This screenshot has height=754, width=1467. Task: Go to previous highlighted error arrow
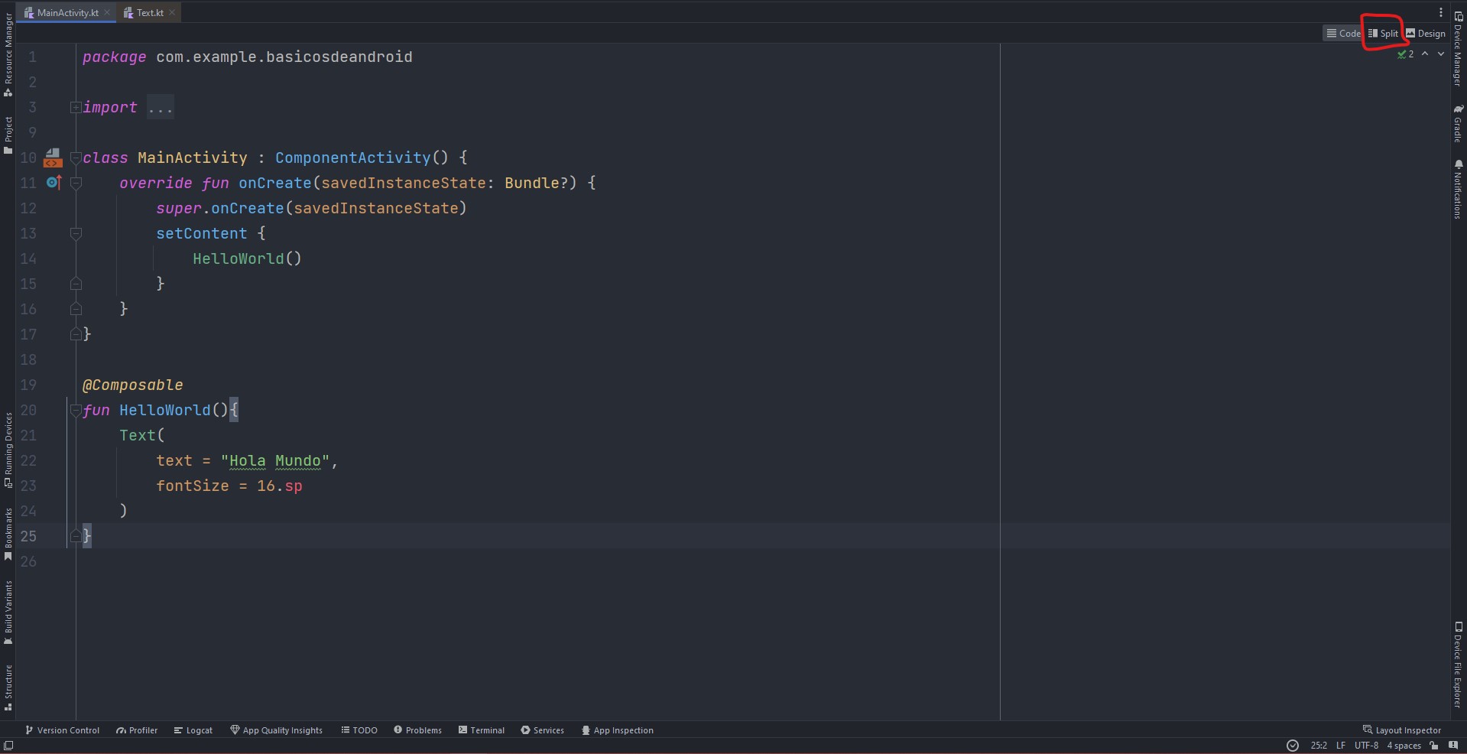click(1425, 54)
